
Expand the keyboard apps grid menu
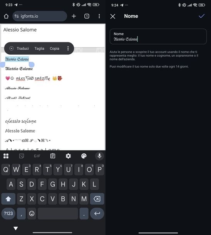(x=6, y=156)
